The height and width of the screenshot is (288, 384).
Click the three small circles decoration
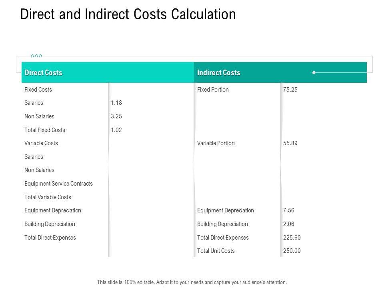click(x=36, y=56)
